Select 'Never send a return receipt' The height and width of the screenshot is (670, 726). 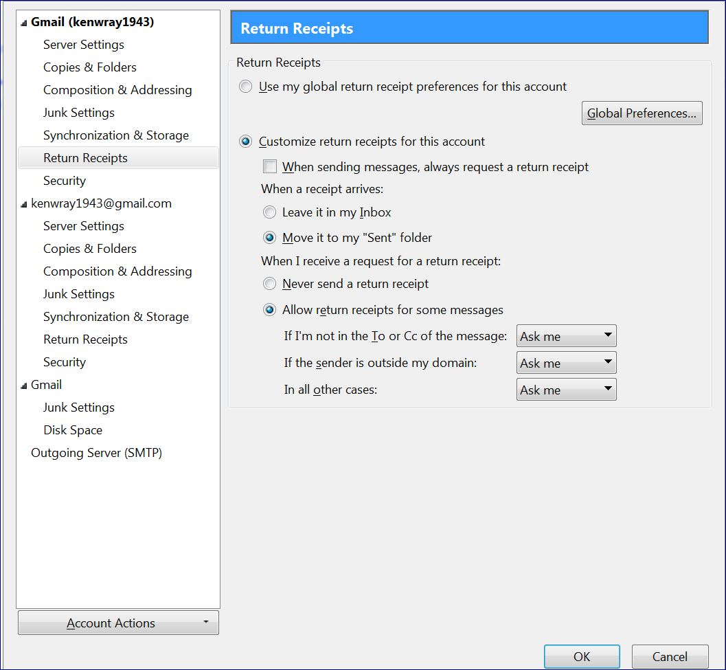[270, 284]
